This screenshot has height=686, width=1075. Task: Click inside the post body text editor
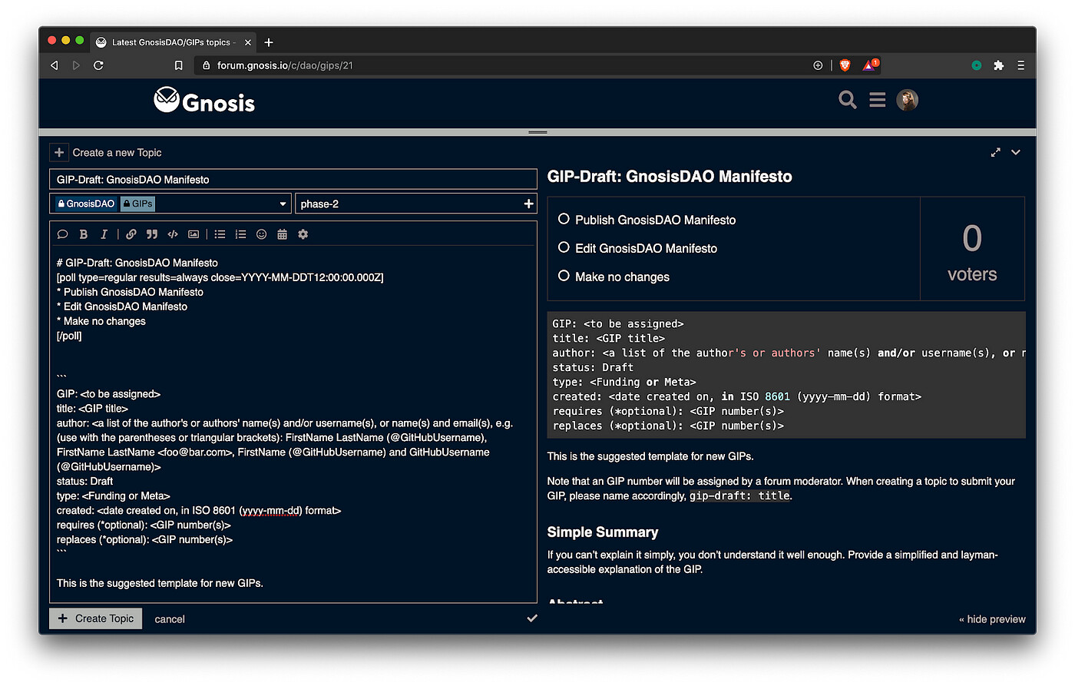[x=293, y=423]
